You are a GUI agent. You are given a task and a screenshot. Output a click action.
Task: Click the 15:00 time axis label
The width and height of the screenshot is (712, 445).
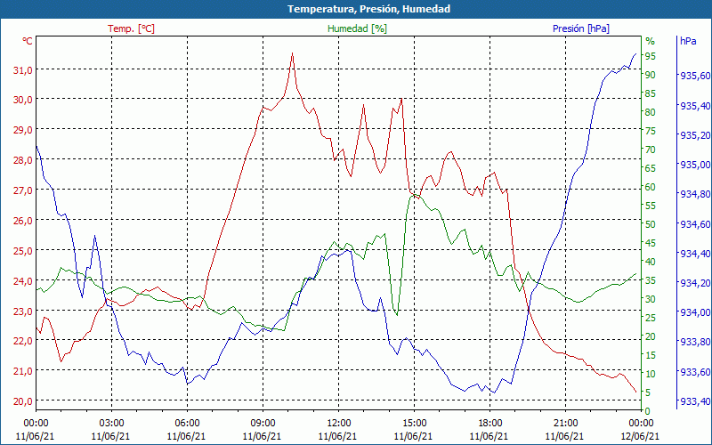tap(414, 423)
